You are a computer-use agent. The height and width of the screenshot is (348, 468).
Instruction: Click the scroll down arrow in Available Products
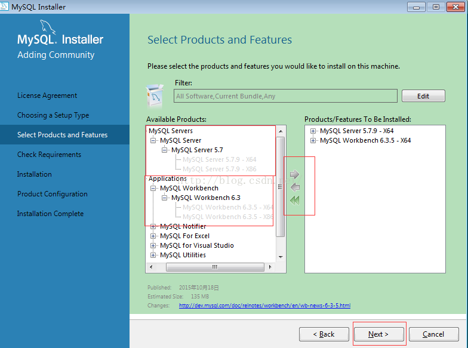281,257
